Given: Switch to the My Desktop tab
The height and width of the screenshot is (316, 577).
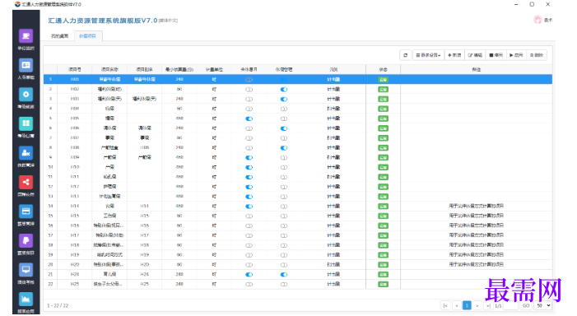Looking at the screenshot, I should point(59,36).
